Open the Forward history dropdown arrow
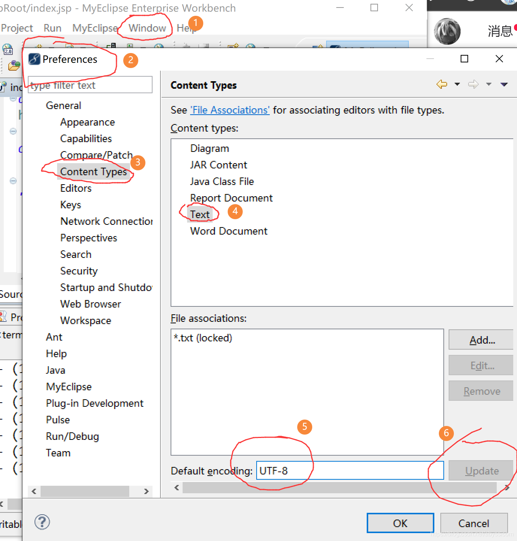The image size is (517, 541). pos(489,84)
